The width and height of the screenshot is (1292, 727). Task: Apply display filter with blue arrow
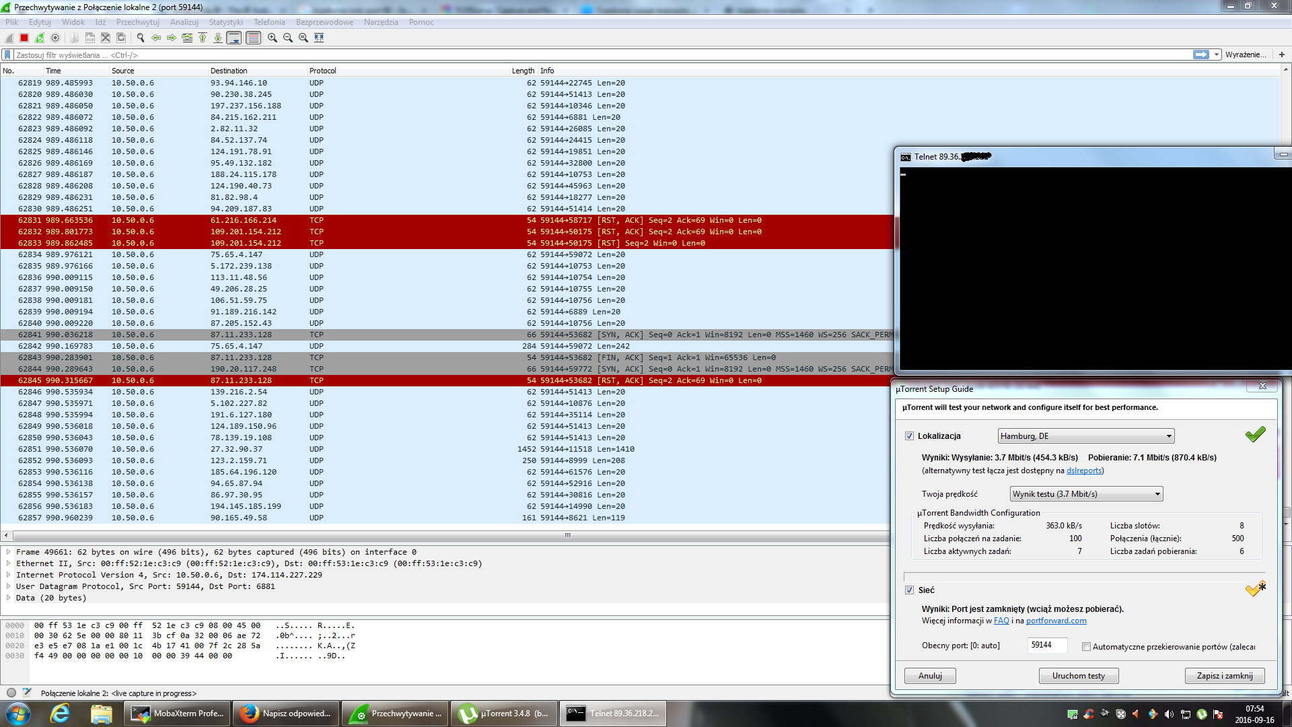(1200, 55)
